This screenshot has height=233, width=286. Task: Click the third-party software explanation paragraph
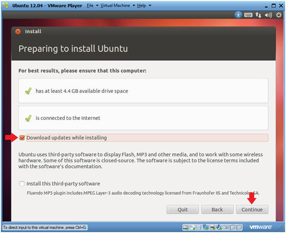point(140,161)
